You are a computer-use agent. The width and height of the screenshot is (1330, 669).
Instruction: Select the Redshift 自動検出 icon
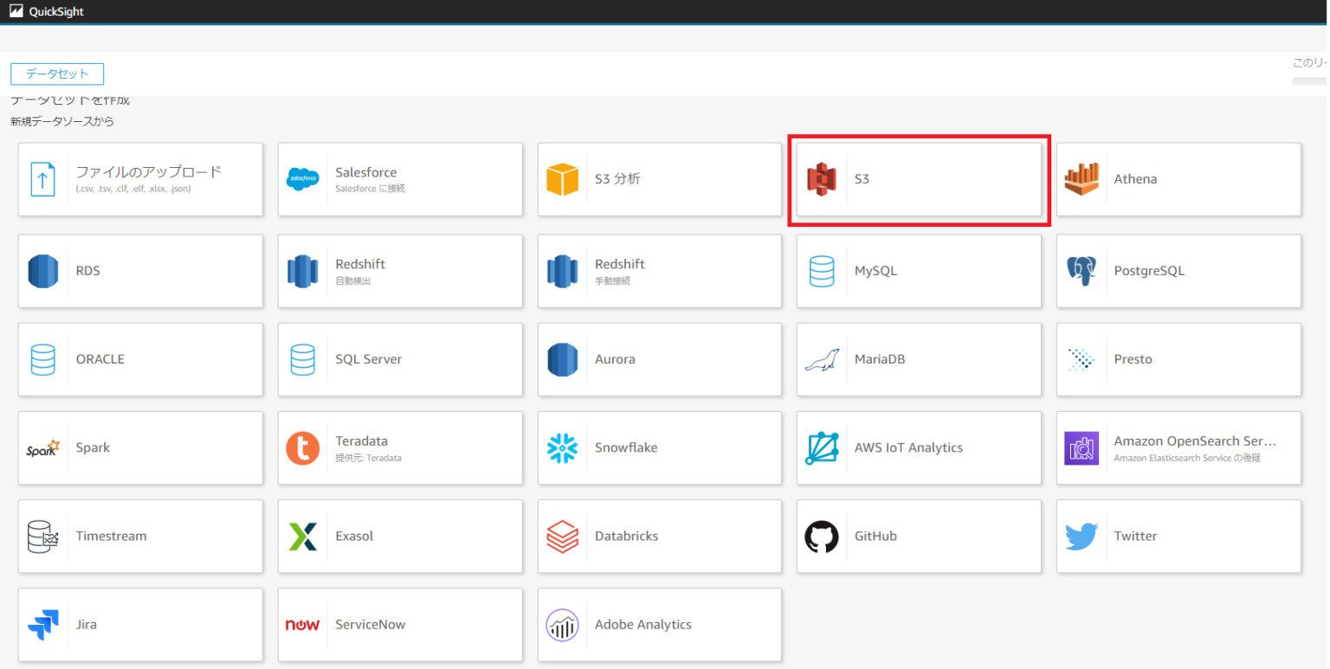click(302, 270)
